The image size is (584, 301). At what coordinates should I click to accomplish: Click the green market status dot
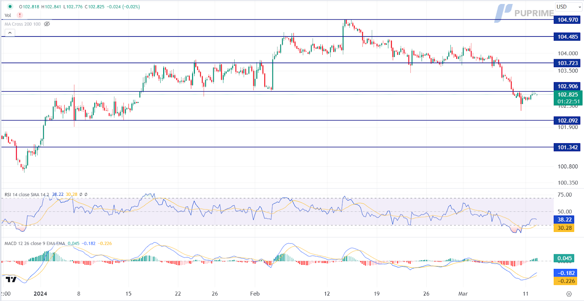(10, 7)
